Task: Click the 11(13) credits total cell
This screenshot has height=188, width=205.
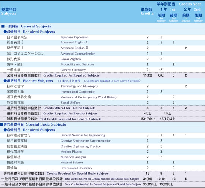Action: point(148,75)
